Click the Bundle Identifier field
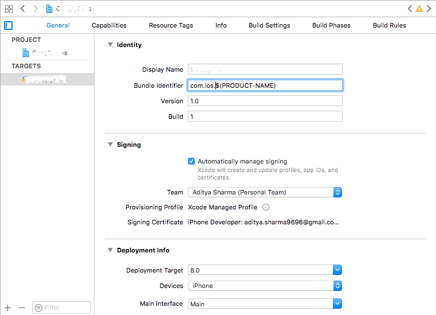 click(x=265, y=85)
